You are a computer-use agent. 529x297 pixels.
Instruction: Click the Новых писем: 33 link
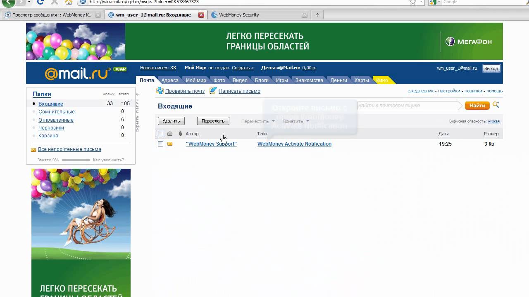(158, 68)
